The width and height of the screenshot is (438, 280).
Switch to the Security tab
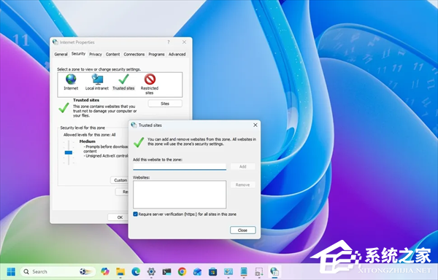click(x=78, y=53)
